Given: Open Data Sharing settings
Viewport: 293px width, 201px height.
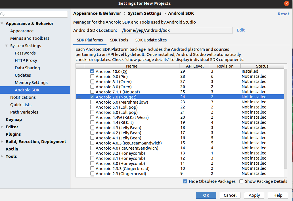Looking at the screenshot, I should click(27, 68).
